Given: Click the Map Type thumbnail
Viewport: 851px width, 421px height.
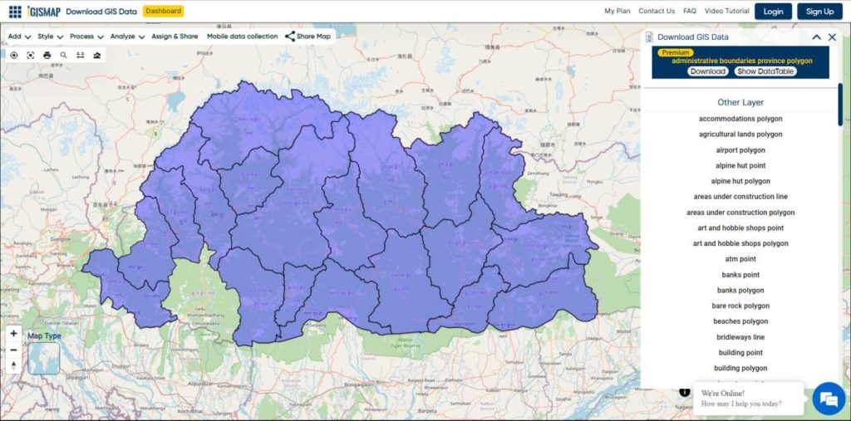Looking at the screenshot, I should pos(43,359).
